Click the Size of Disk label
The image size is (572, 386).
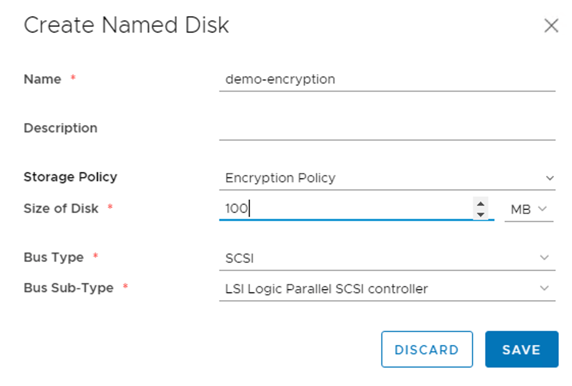61,209
